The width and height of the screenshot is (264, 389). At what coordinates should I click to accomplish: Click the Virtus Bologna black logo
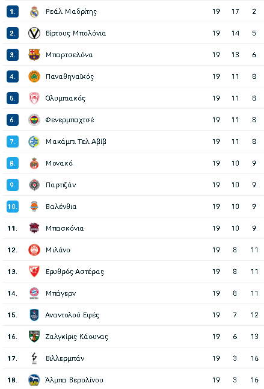click(x=34, y=33)
